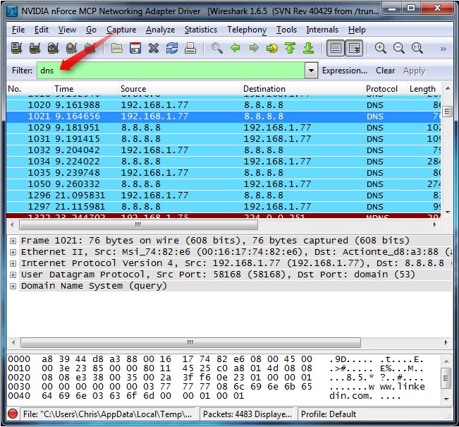
Task: Open the Analyze menu
Action: (x=160, y=30)
